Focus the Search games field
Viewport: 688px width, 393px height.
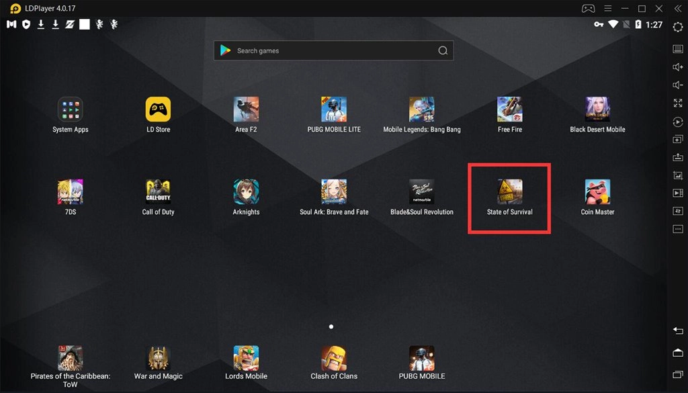point(333,50)
